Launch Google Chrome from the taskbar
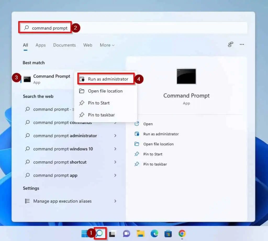The image size is (268, 241). [182, 233]
